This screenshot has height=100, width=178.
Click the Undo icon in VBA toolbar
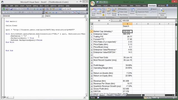28,9
